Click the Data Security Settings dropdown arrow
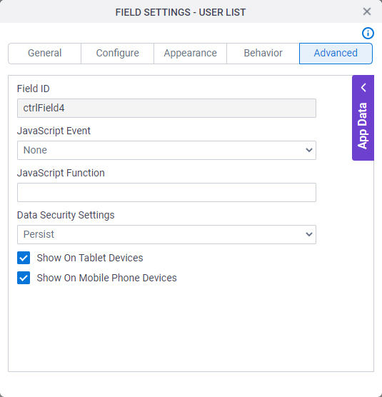Image resolution: width=382 pixels, height=397 pixels. point(309,234)
